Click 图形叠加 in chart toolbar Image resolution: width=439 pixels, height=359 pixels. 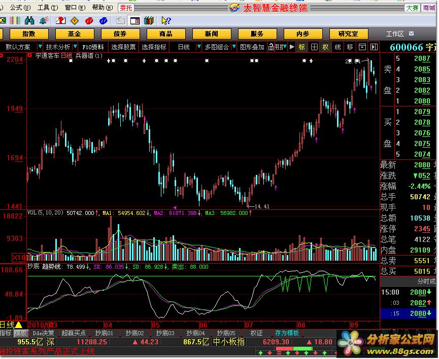pyautogui.click(x=252, y=47)
